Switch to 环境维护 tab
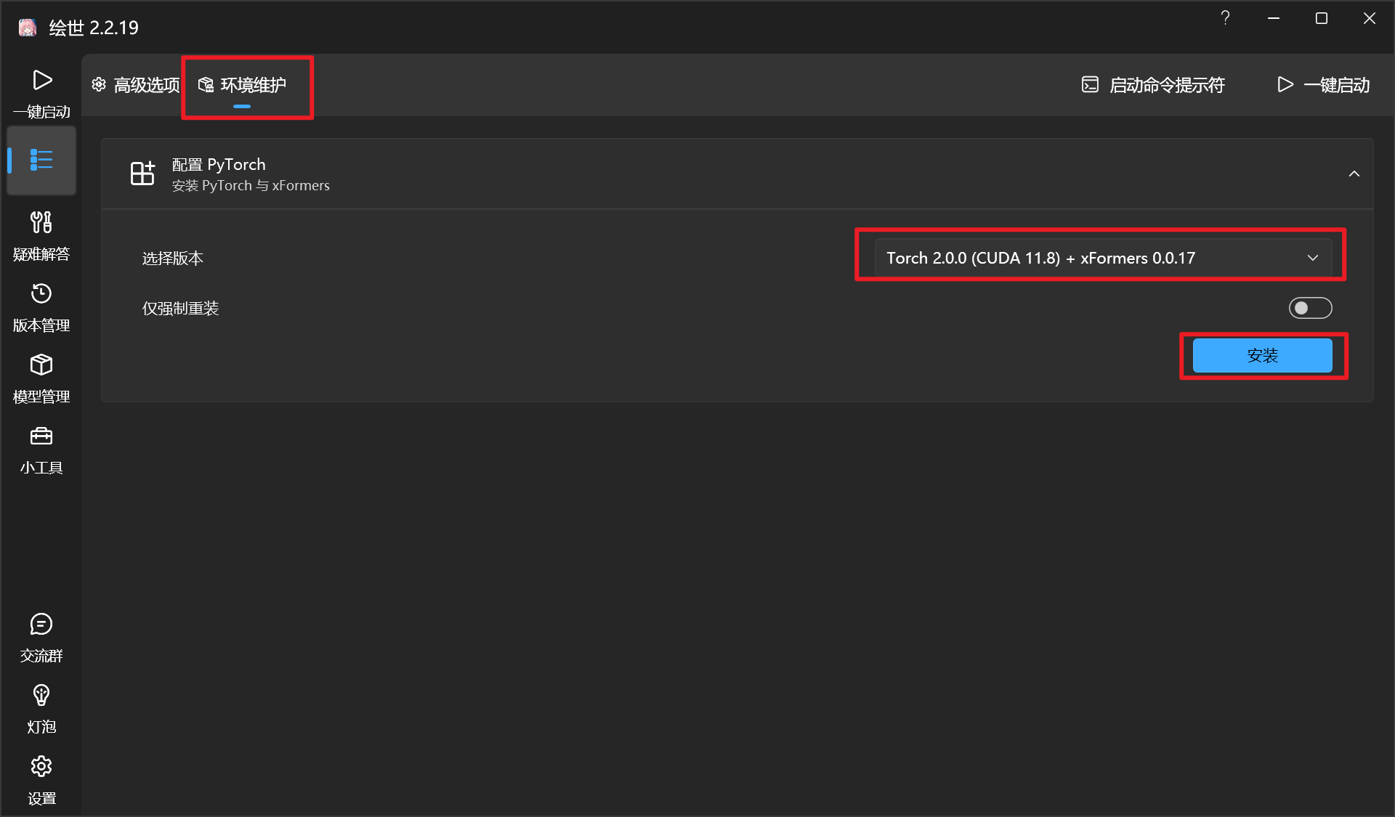The image size is (1395, 817). pyautogui.click(x=243, y=85)
